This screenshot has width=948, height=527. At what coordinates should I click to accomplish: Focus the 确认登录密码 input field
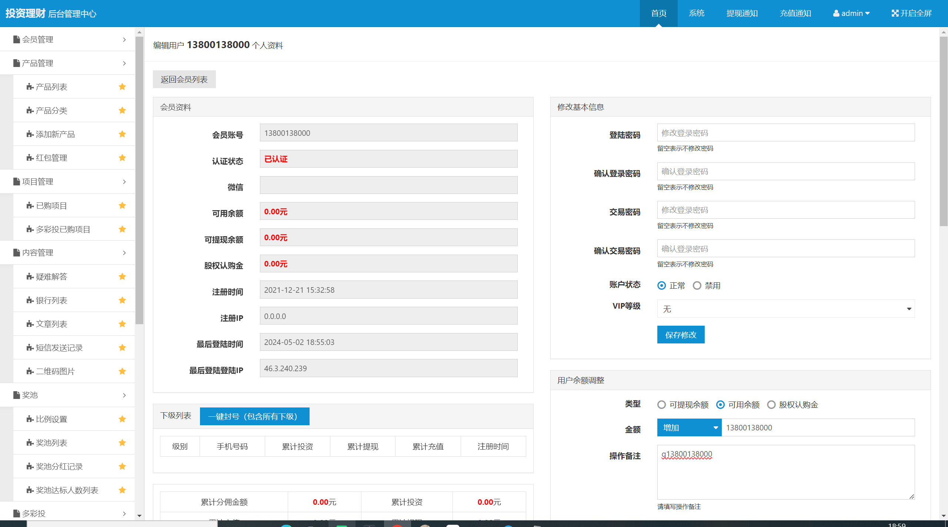786,171
